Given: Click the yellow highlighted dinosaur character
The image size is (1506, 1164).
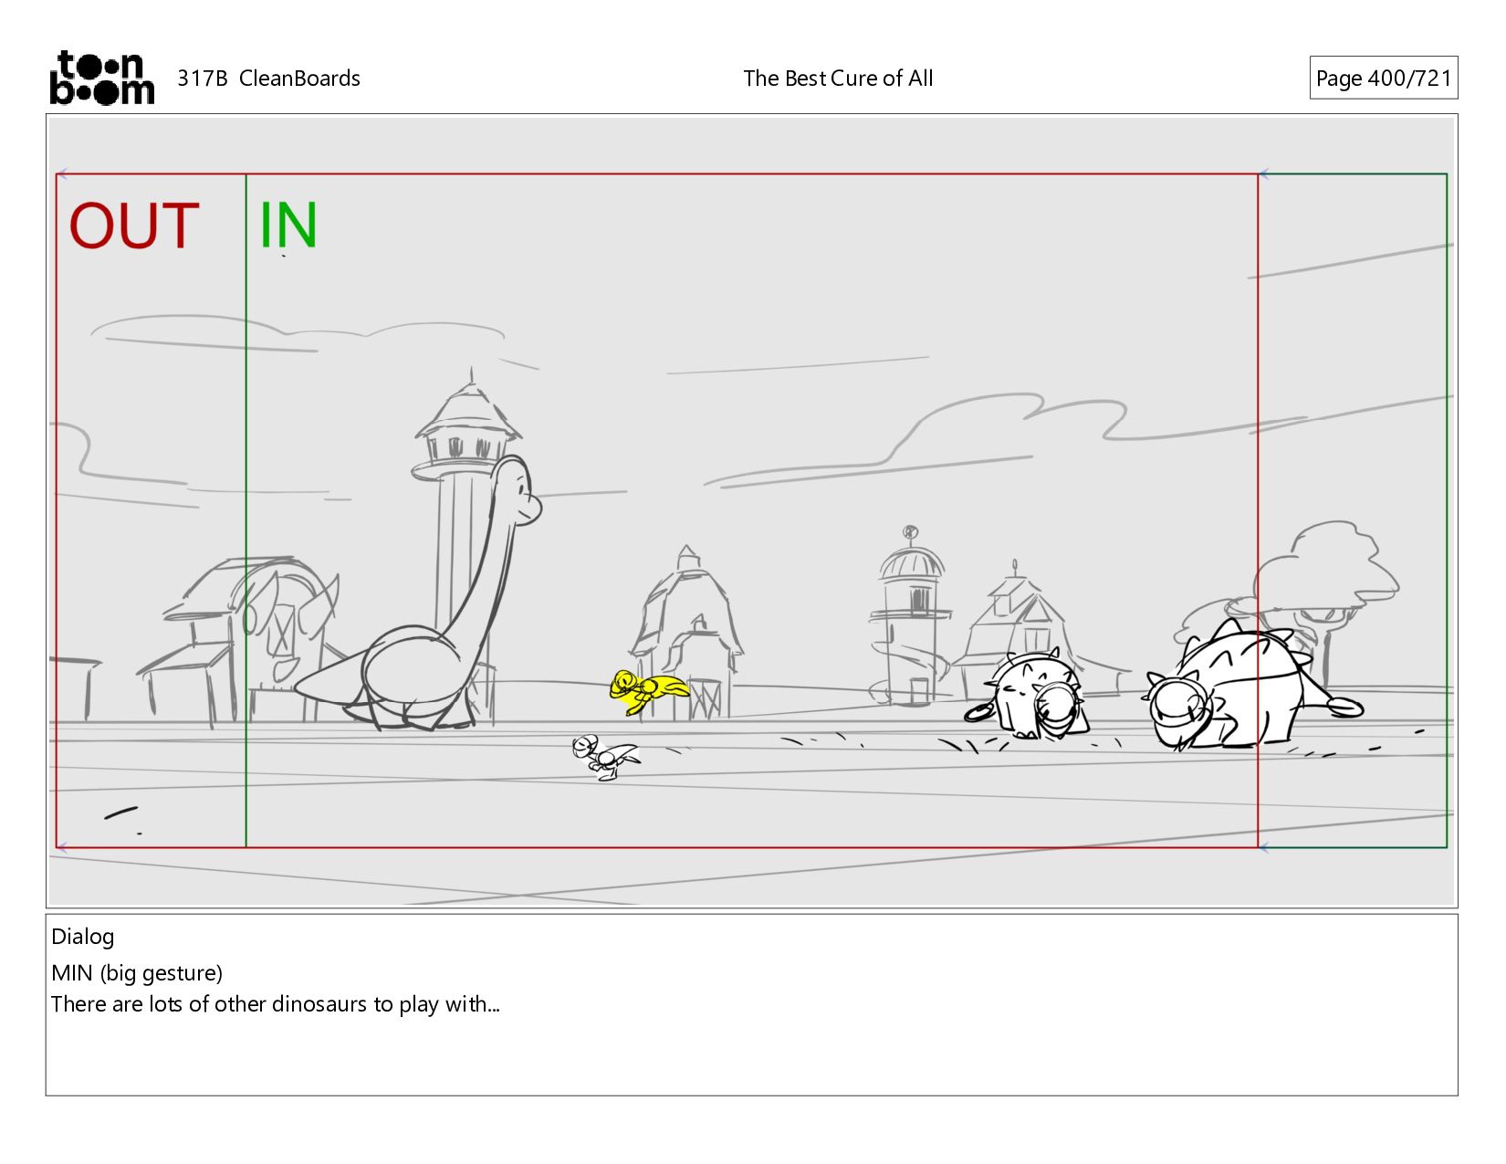Looking at the screenshot, I should click(x=648, y=691).
